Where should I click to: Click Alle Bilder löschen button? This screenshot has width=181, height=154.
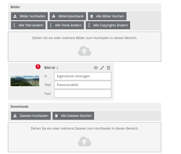pyautogui.click(x=107, y=16)
